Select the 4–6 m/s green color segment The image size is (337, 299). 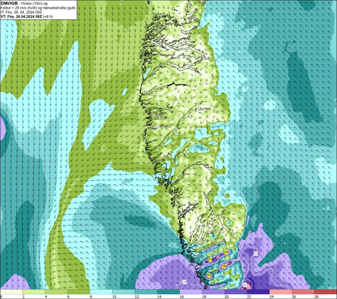(x=56, y=292)
